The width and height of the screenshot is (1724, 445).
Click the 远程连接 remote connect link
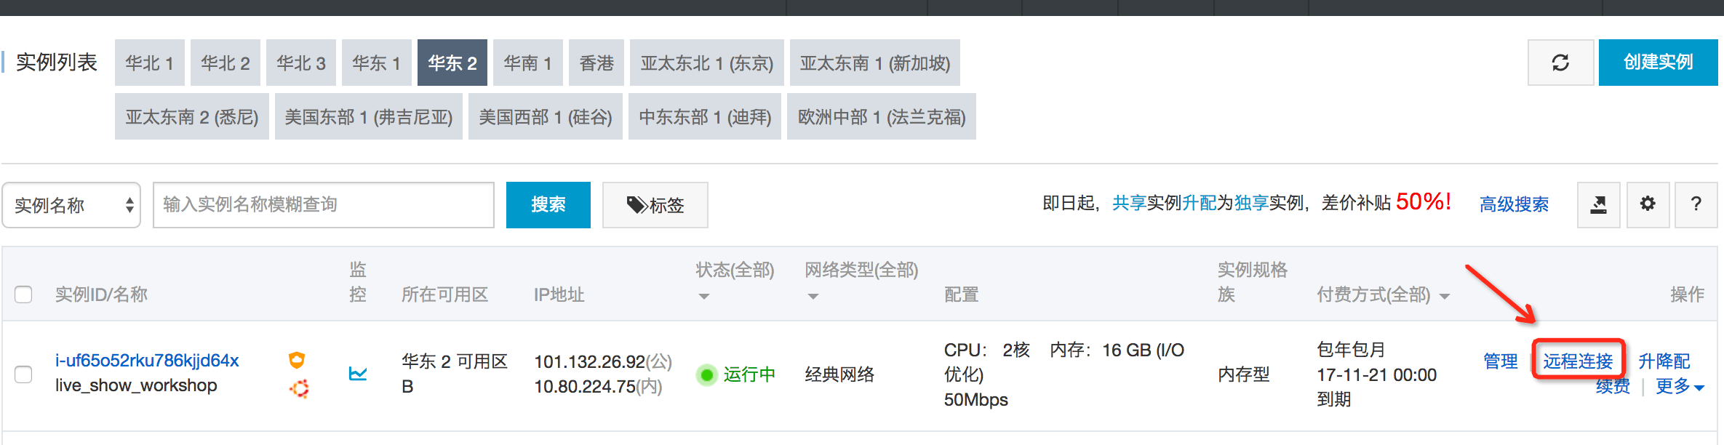coord(1578,361)
